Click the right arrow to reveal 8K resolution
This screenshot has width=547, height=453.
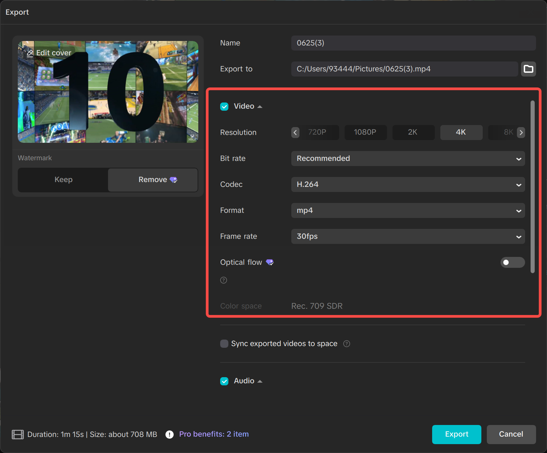pyautogui.click(x=521, y=133)
